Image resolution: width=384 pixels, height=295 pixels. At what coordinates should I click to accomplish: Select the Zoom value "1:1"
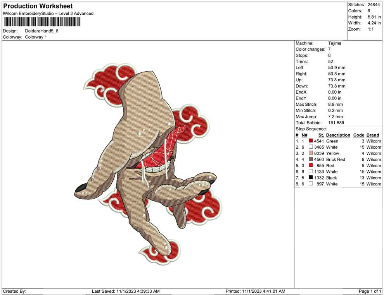[371, 29]
